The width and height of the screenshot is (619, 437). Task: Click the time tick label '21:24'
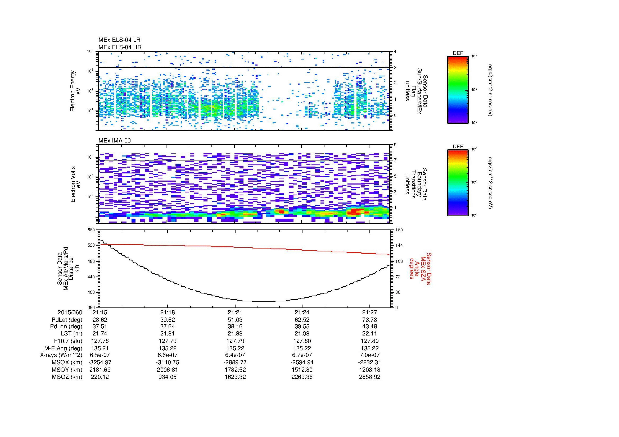[x=302, y=312]
